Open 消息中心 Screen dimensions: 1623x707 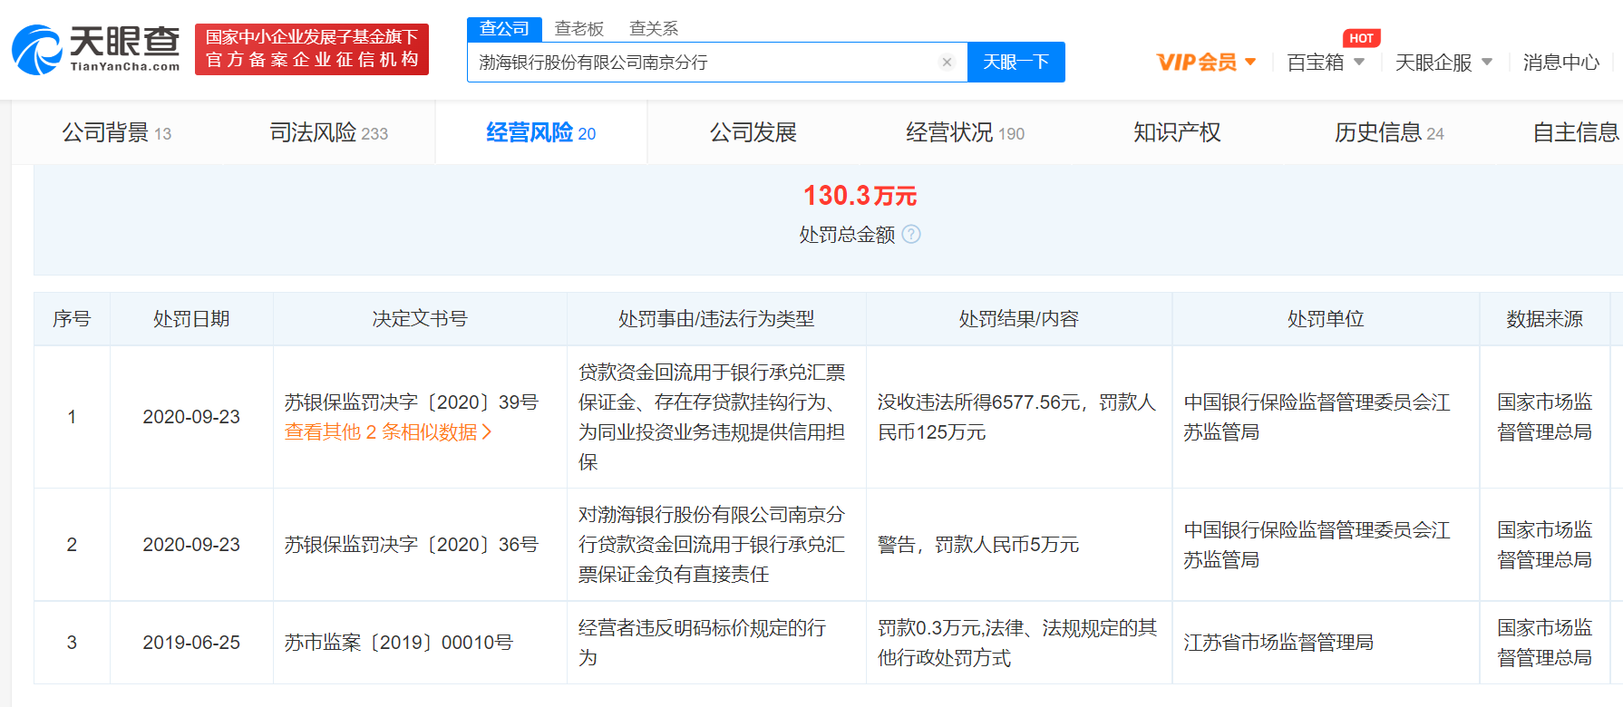click(1561, 63)
